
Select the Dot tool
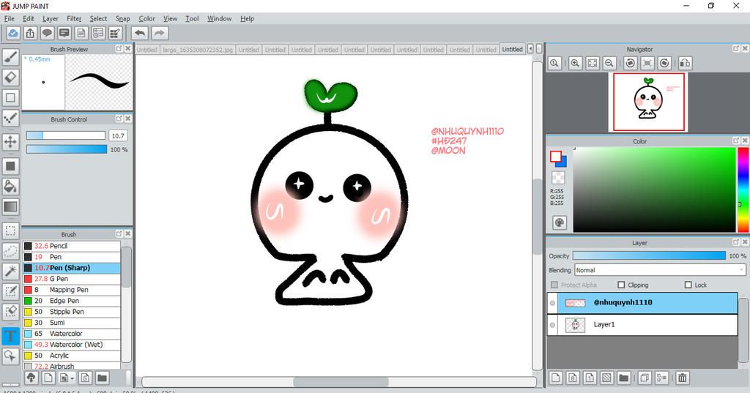click(10, 118)
